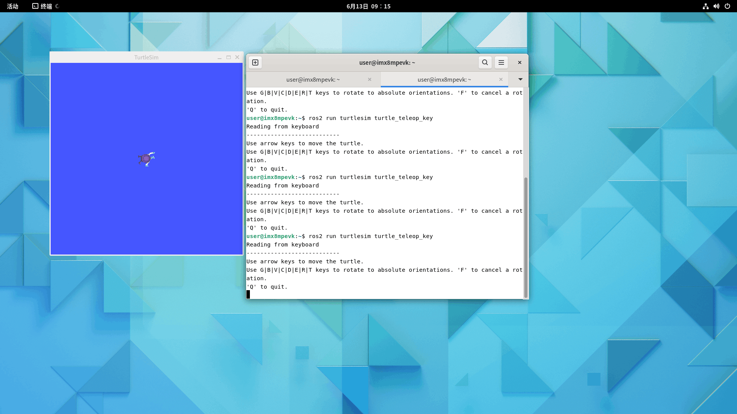Expand the terminal tab list dropdown

coord(521,79)
